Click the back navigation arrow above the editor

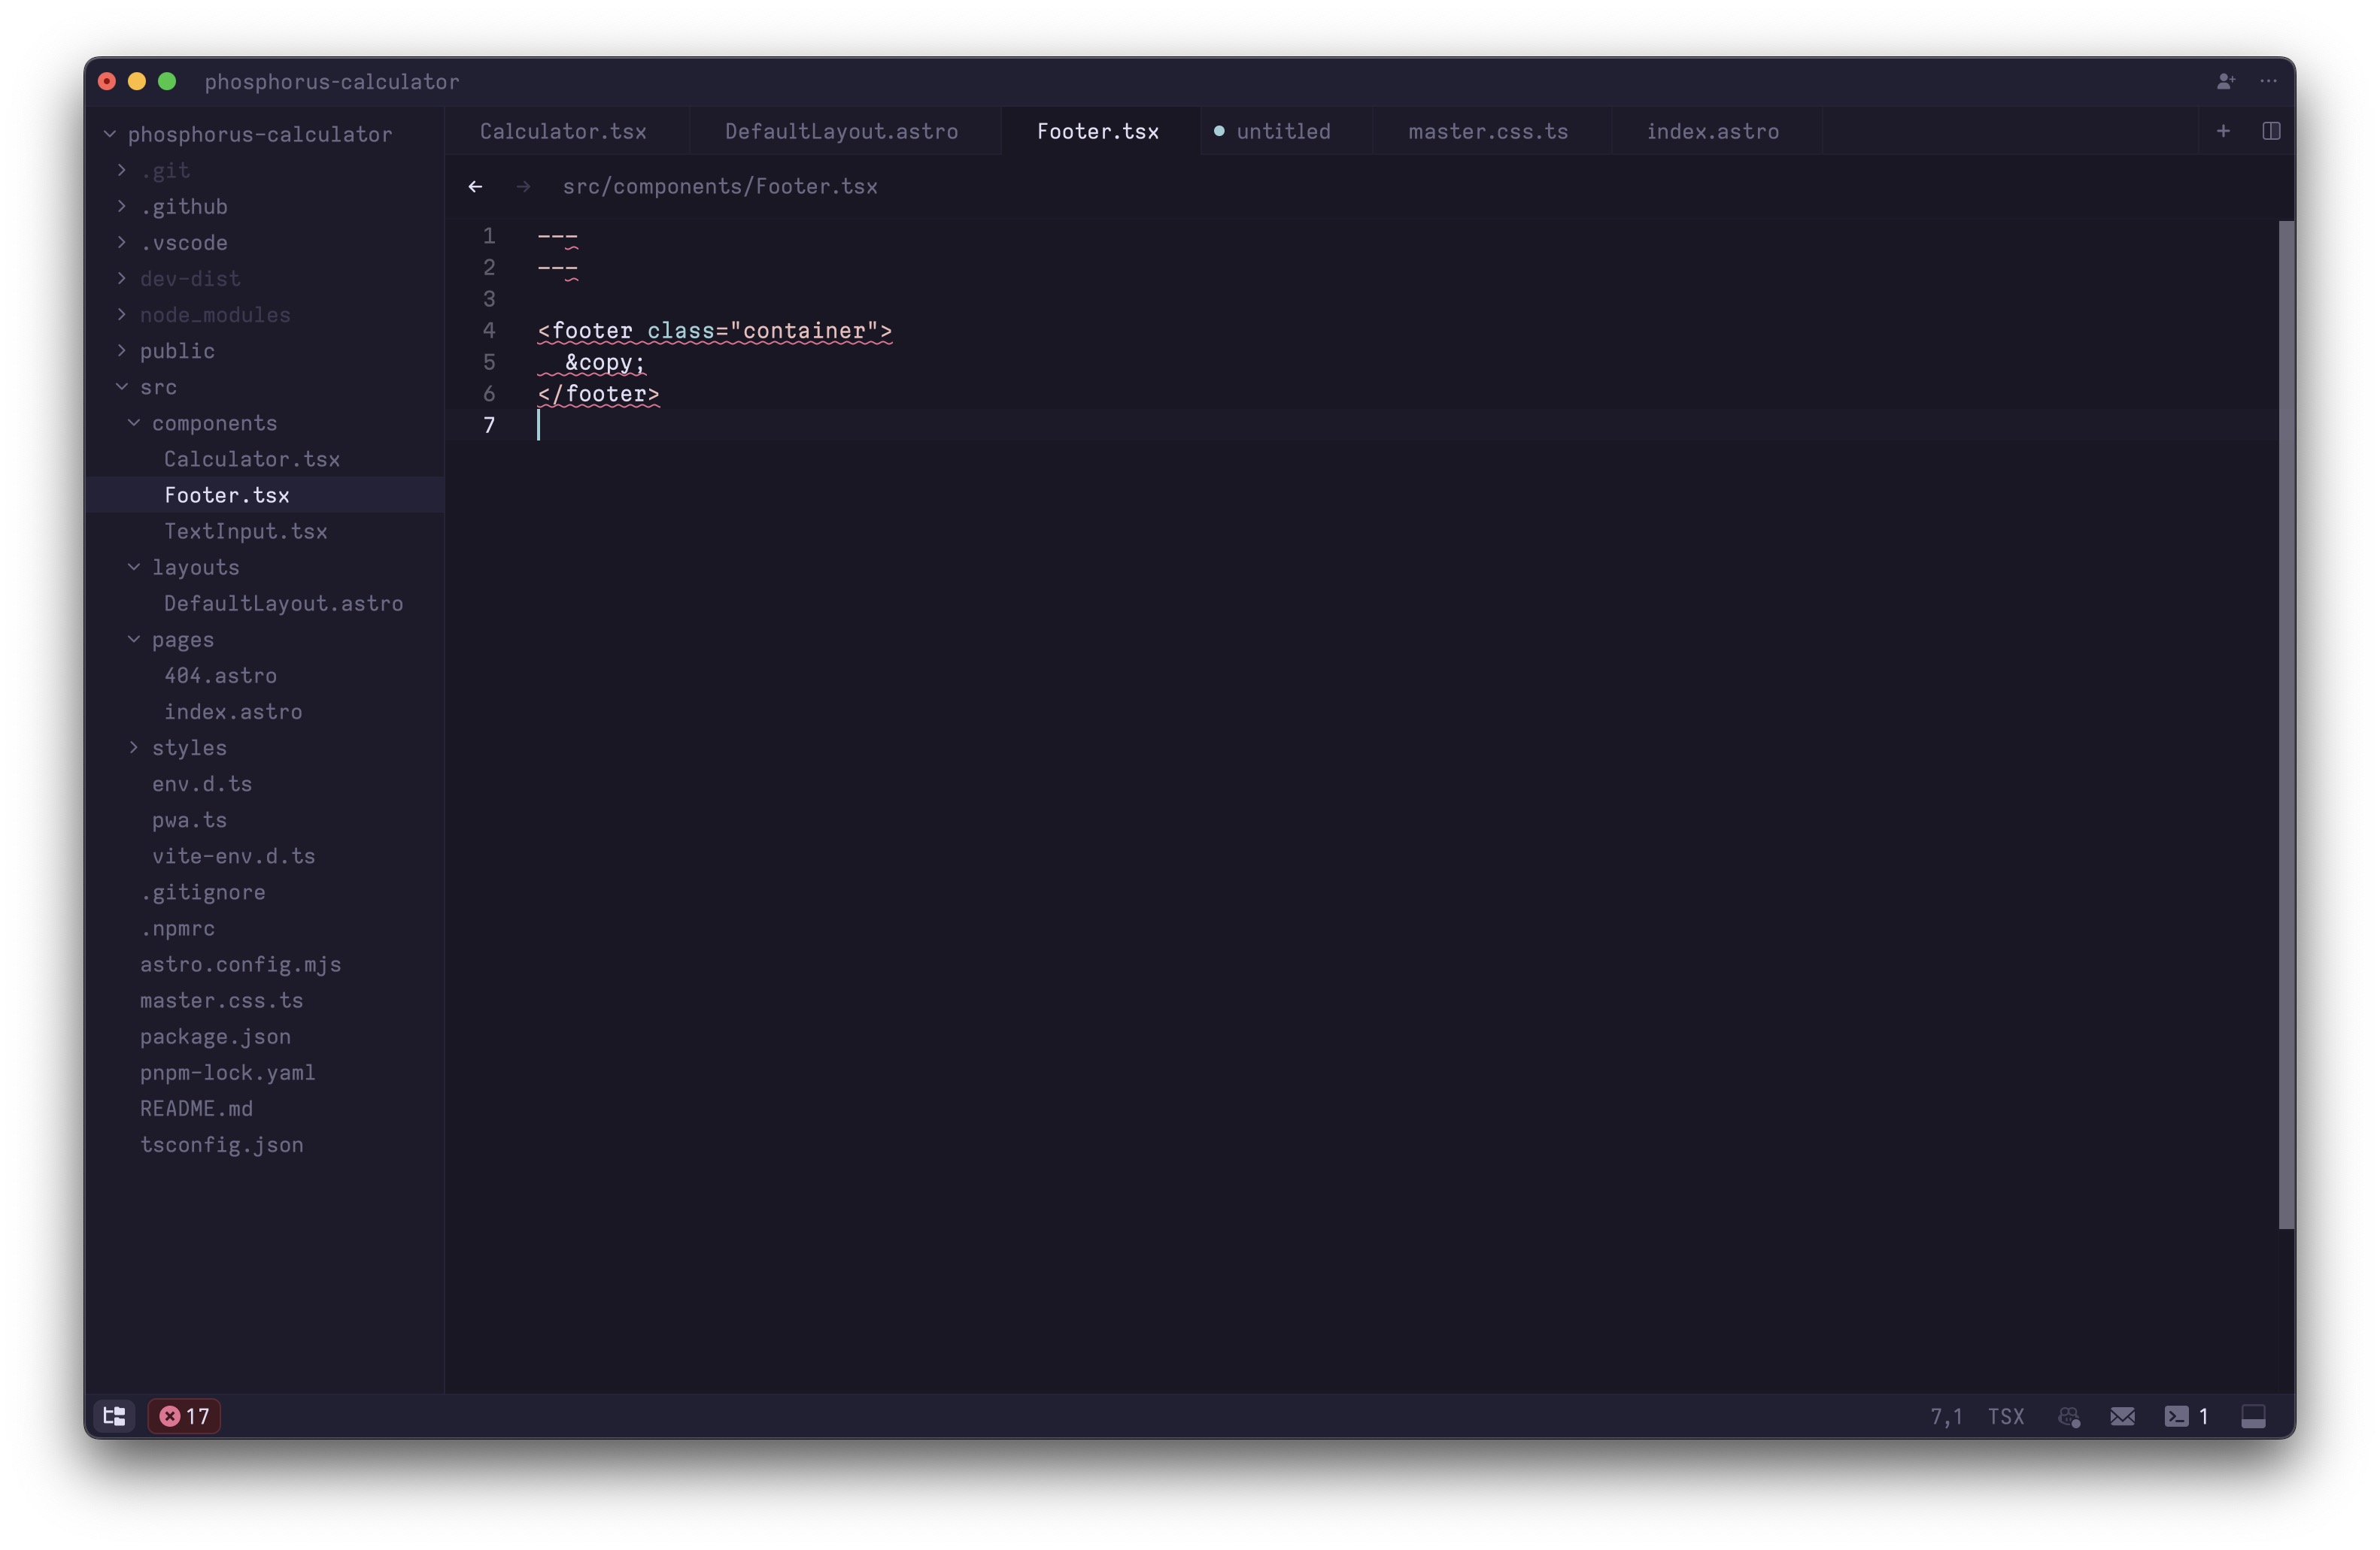(475, 186)
